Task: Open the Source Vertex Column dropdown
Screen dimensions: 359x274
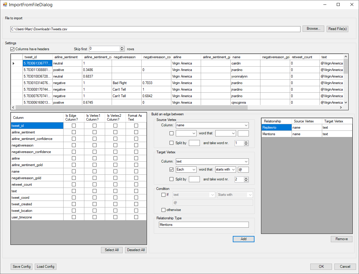Action: [246, 125]
